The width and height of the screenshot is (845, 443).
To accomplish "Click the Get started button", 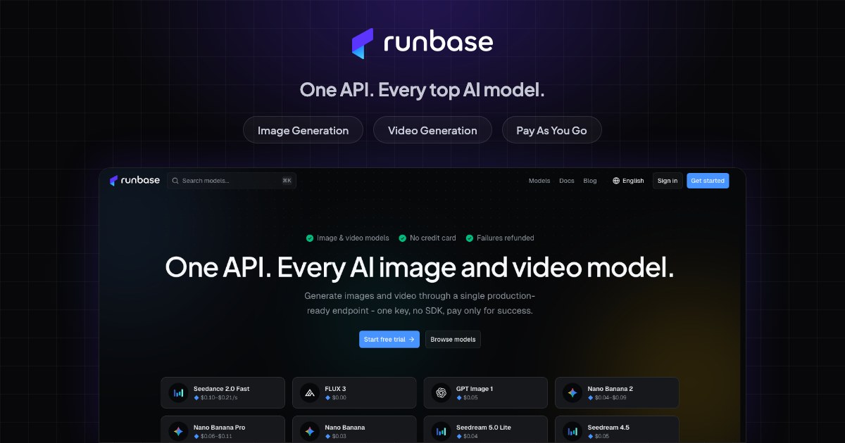I will click(708, 181).
